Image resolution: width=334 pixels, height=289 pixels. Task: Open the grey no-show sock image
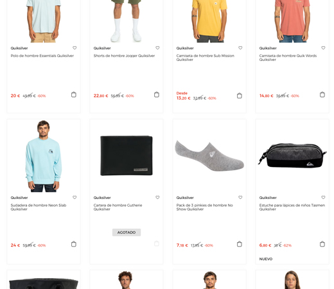click(x=209, y=155)
